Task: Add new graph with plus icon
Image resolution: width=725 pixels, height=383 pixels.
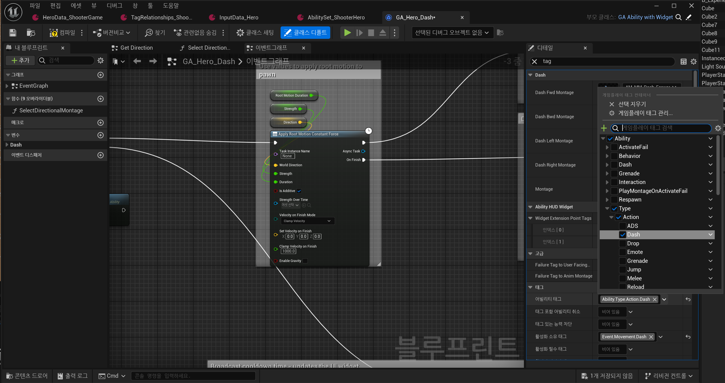Action: point(101,75)
